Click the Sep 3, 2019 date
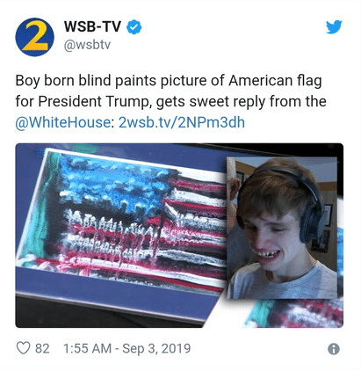The width and height of the screenshot is (361, 371). (x=156, y=348)
